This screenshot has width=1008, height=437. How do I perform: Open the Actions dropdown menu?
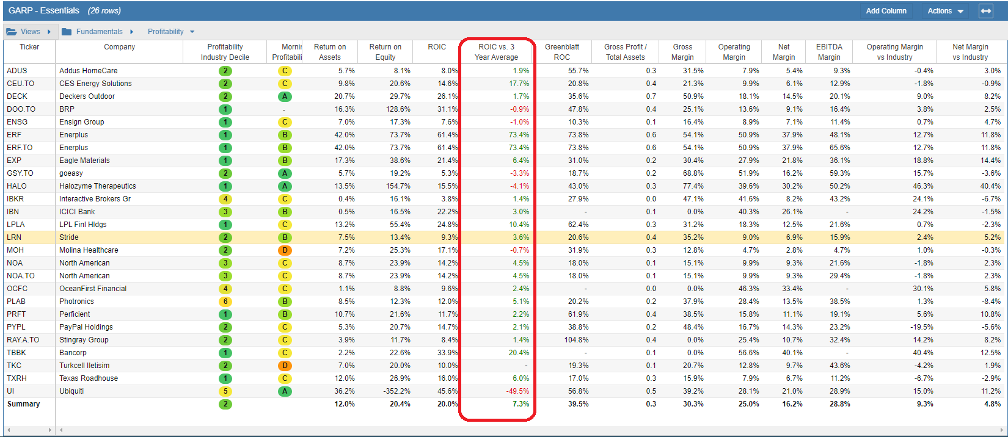[945, 11]
